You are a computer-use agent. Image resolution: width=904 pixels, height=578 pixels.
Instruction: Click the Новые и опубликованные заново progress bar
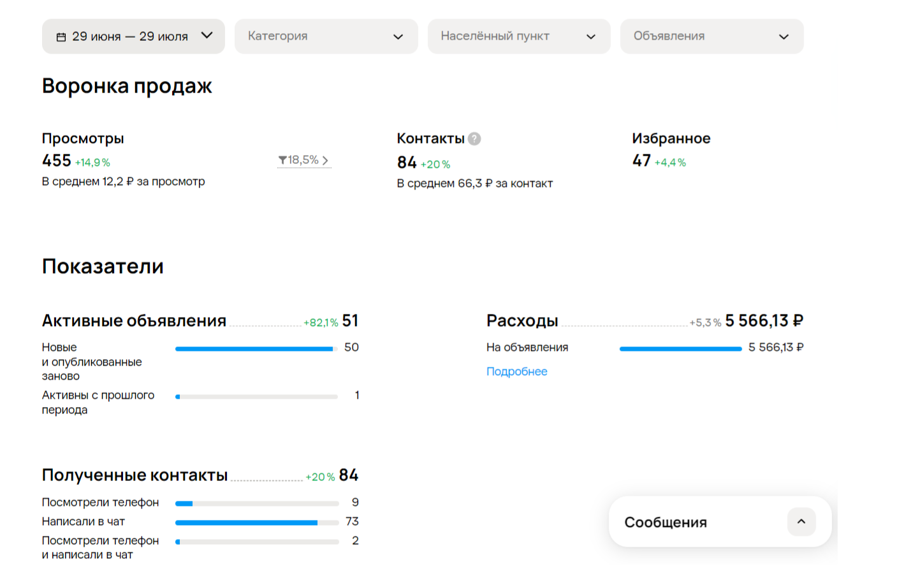click(x=256, y=348)
